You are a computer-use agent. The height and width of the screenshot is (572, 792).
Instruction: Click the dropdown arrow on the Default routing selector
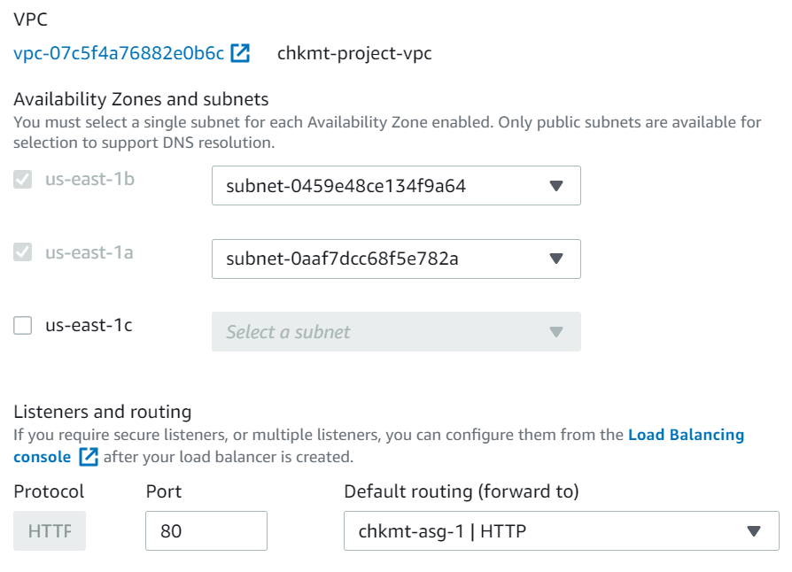(751, 530)
